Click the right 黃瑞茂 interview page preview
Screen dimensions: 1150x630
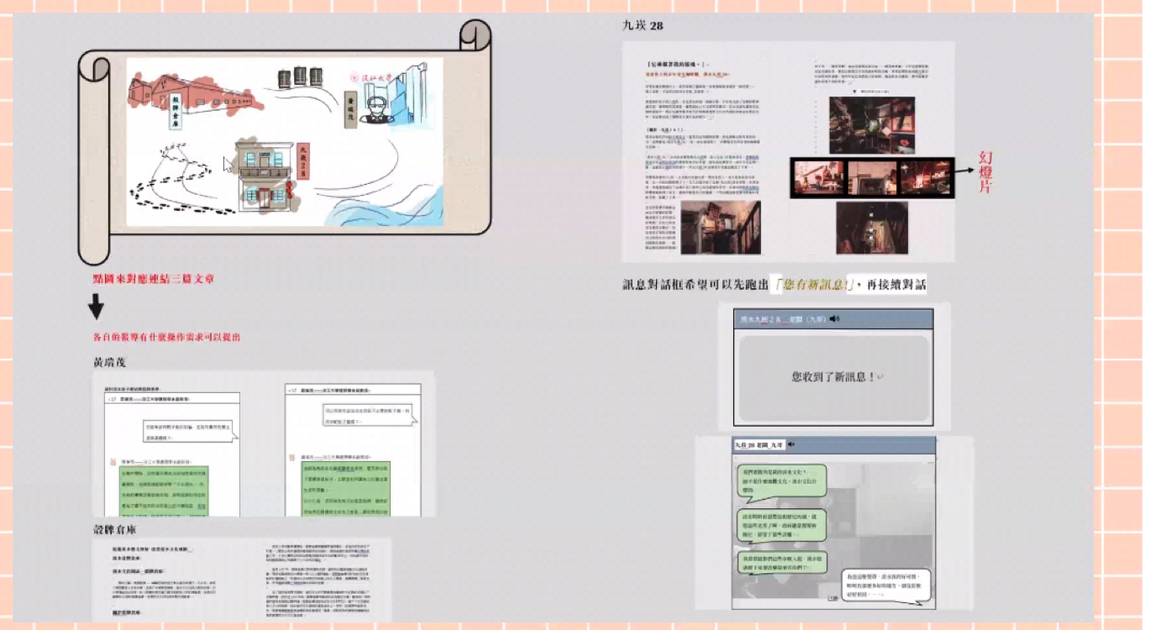coord(353,450)
